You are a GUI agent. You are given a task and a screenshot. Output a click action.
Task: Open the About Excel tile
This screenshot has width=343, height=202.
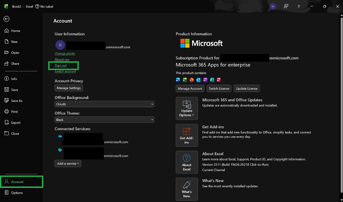point(187,162)
